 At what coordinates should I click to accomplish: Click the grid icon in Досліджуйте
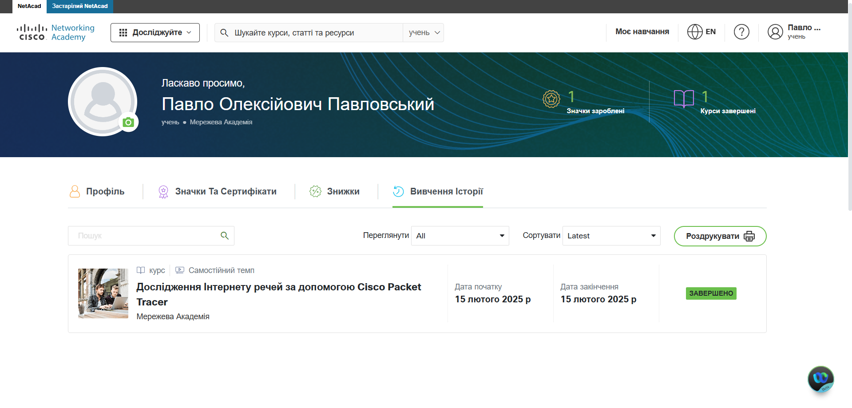[x=123, y=33]
